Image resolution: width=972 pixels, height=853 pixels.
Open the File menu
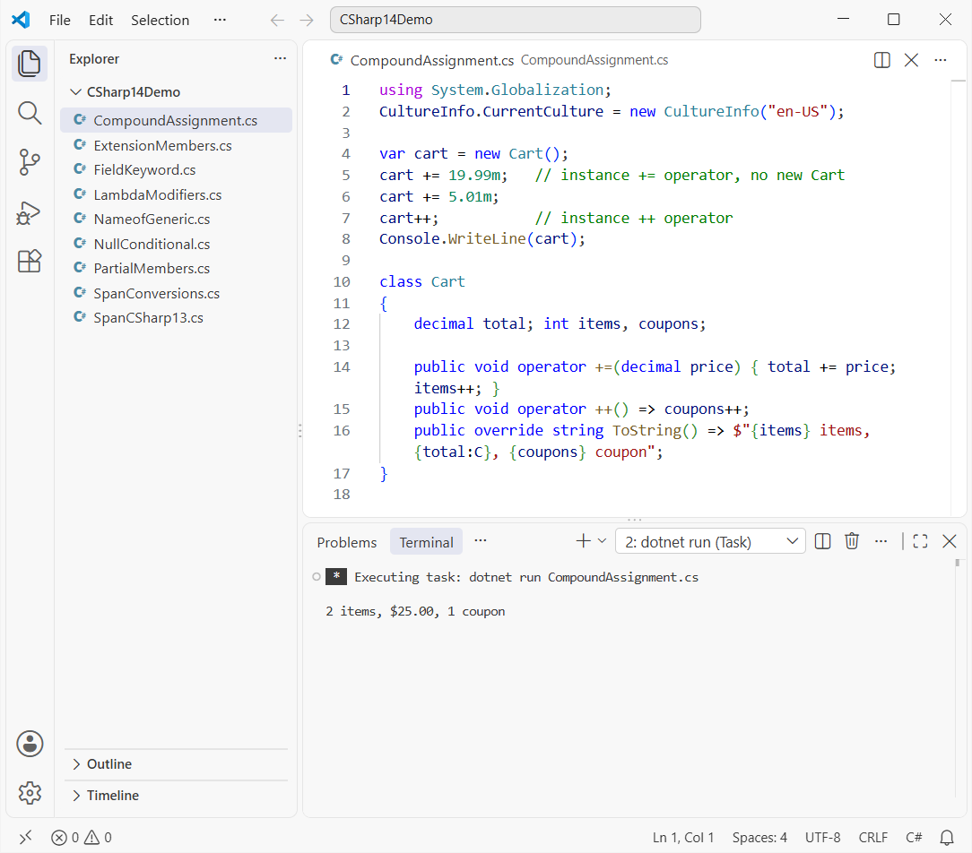[x=59, y=21]
